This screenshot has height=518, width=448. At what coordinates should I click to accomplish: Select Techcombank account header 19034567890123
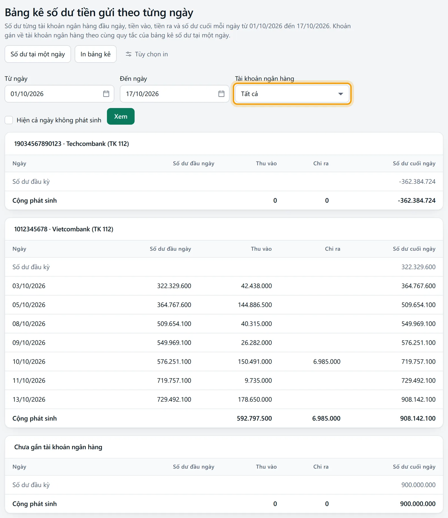pyautogui.click(x=71, y=144)
